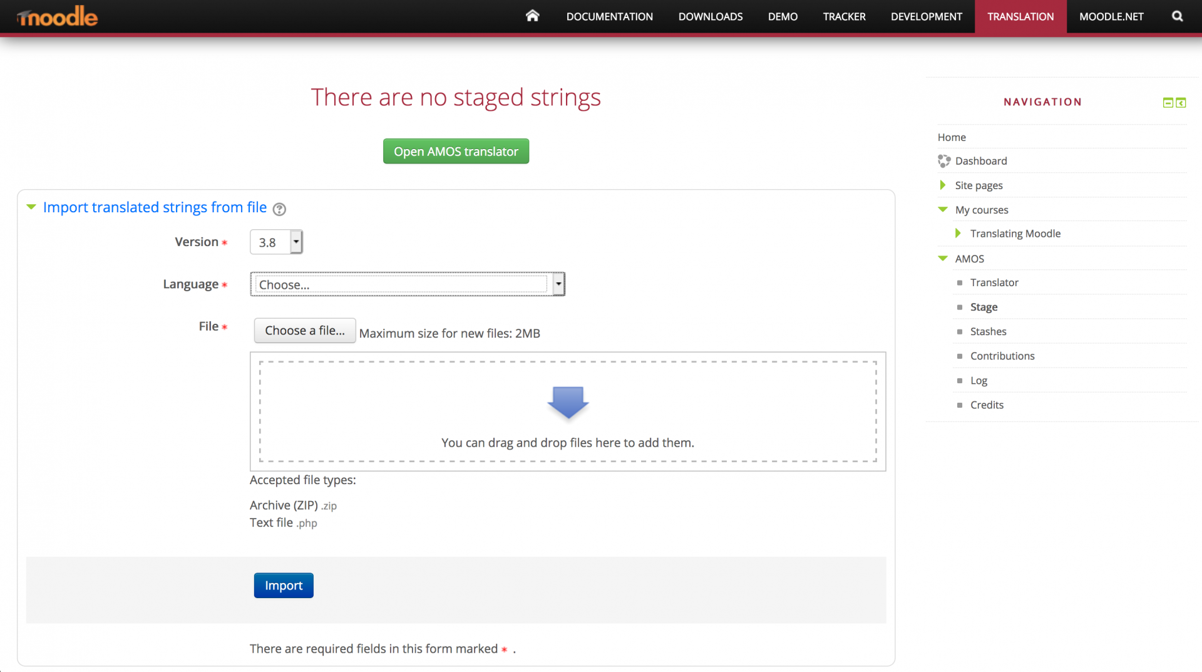This screenshot has width=1202, height=672.
Task: Open the Log link
Action: pyautogui.click(x=979, y=381)
